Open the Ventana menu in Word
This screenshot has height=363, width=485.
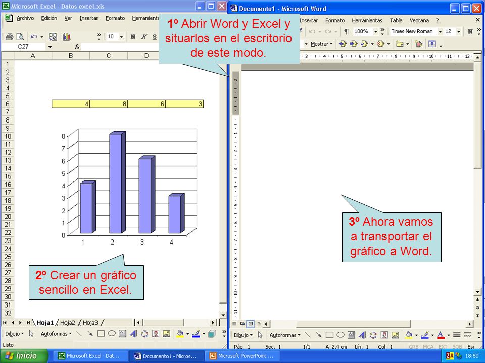point(419,20)
